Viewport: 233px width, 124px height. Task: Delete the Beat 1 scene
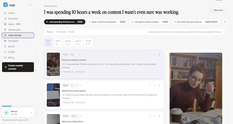(x=159, y=85)
